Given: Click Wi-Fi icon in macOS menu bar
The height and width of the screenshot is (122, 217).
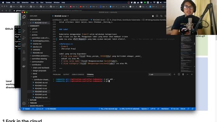Looking at the screenshot, I should coord(154,2).
